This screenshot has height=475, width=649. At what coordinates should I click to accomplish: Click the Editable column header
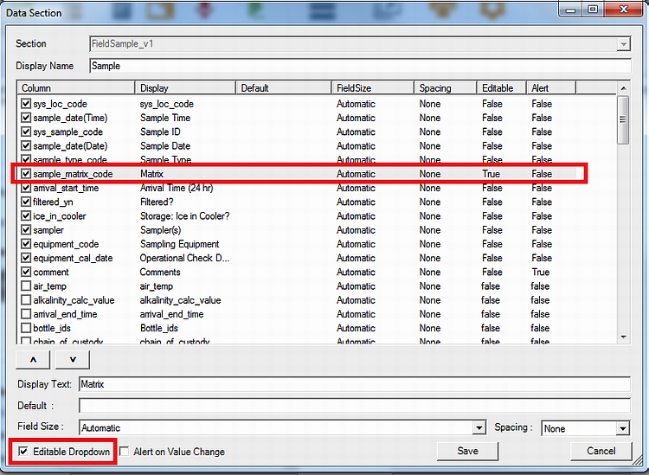click(x=502, y=88)
